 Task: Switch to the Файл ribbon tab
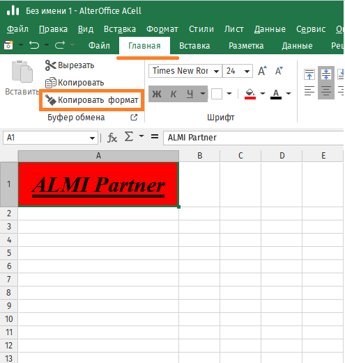(x=99, y=46)
